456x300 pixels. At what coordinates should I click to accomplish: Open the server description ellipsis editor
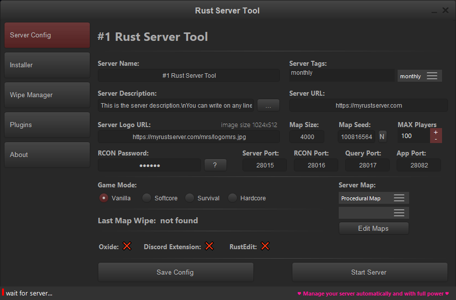(x=268, y=106)
